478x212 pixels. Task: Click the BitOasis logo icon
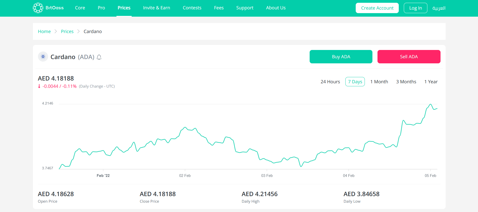point(38,8)
